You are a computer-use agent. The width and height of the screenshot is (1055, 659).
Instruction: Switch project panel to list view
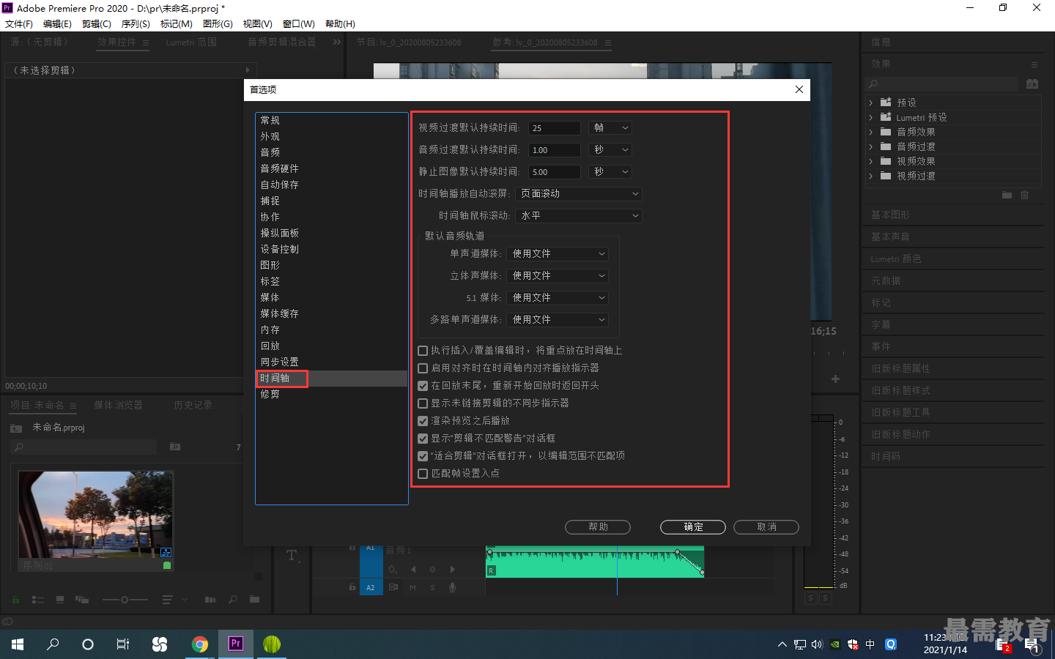point(38,600)
